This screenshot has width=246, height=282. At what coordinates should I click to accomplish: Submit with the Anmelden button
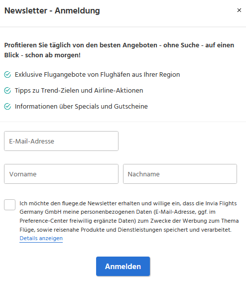pos(123,267)
